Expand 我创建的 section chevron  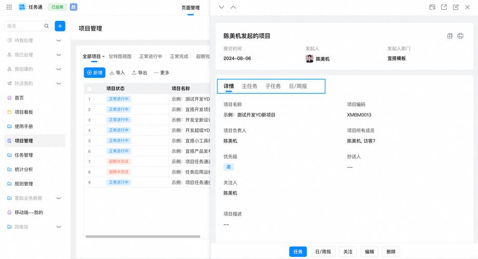pyautogui.click(x=59, y=69)
